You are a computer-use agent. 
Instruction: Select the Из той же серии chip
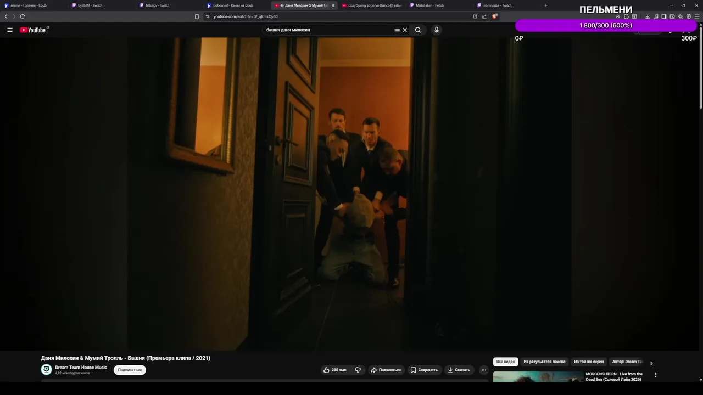(589, 362)
